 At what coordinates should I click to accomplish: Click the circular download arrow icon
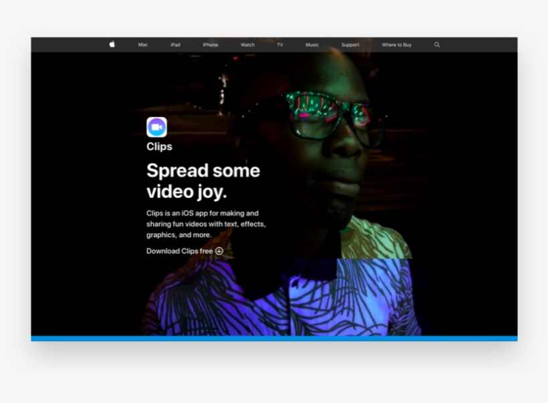pyautogui.click(x=219, y=251)
